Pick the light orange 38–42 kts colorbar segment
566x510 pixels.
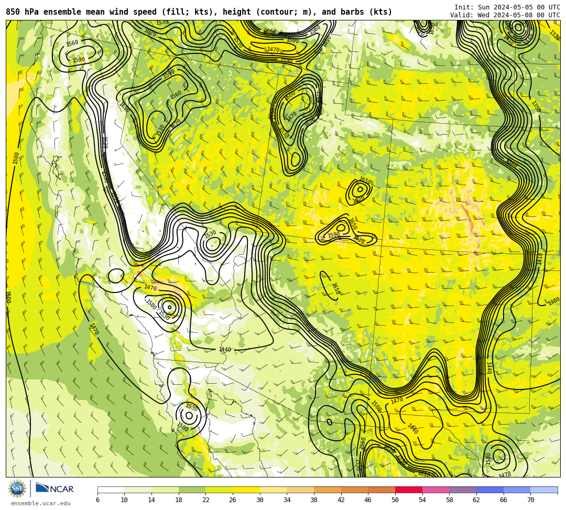point(328,490)
